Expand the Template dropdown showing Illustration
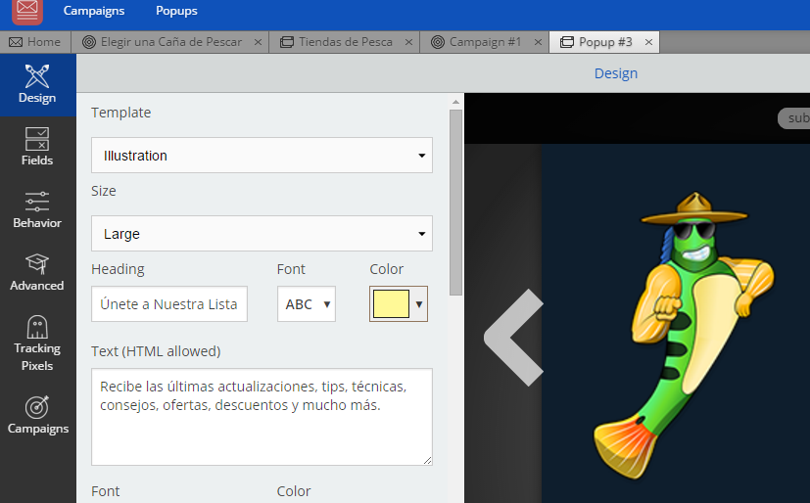810x503 pixels. pyautogui.click(x=262, y=156)
